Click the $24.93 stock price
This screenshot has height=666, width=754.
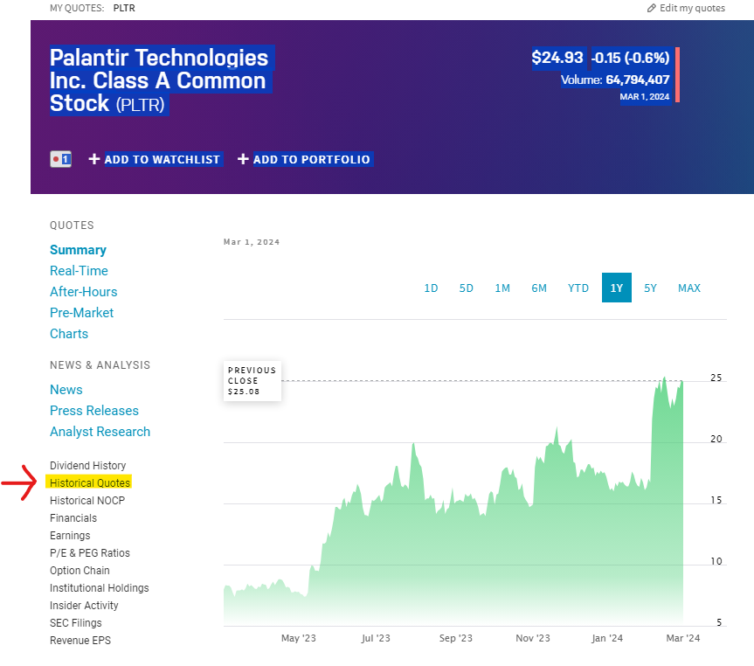pyautogui.click(x=557, y=58)
